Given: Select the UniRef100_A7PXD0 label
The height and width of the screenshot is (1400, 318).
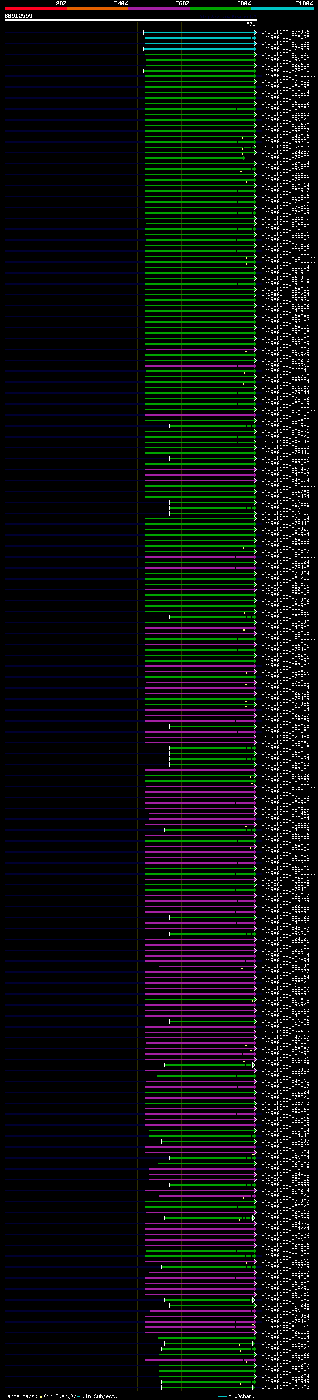Looking at the screenshot, I should coord(285,70).
